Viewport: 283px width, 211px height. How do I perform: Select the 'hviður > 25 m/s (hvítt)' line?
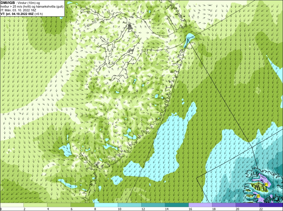coord(16,7)
